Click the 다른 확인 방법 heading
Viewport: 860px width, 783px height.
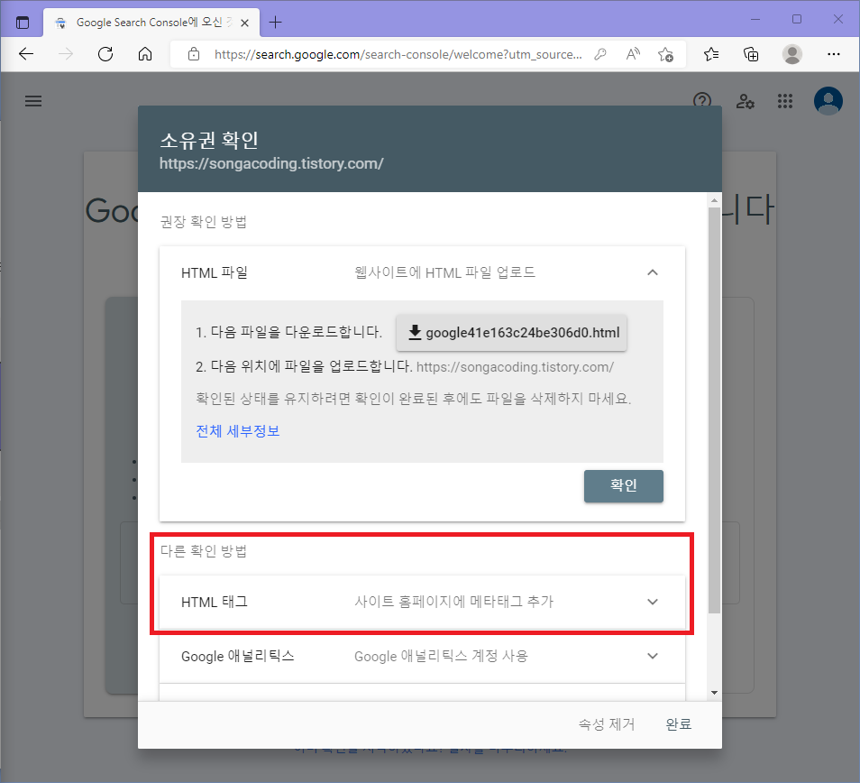204,551
